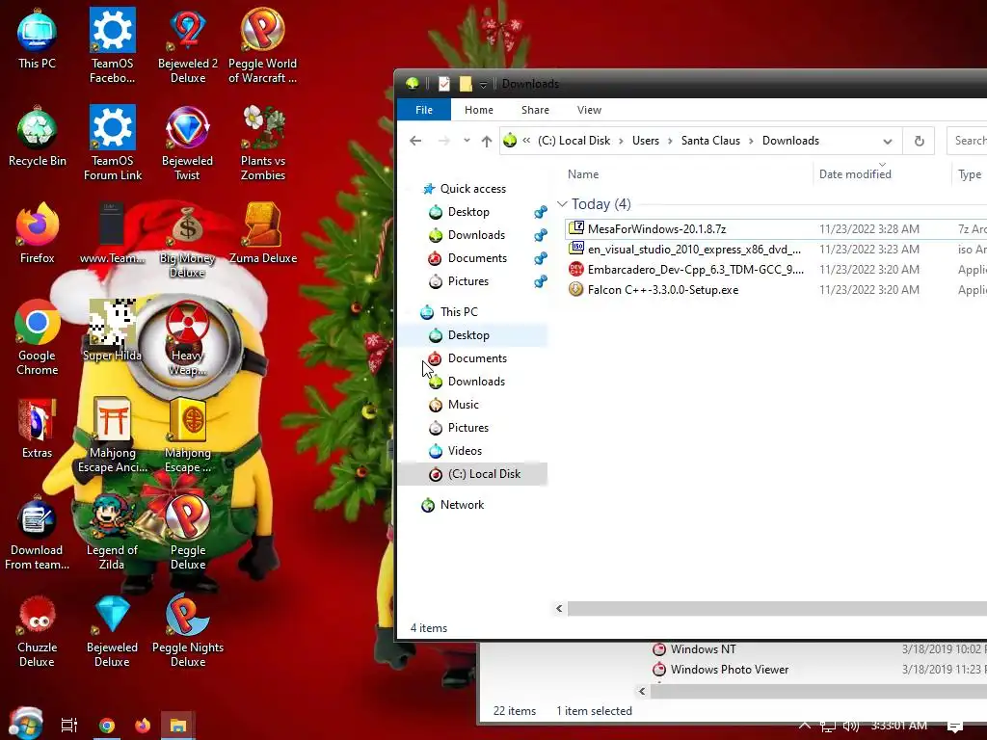Launch Chuzzle Deluxe desktop icon
Image resolution: width=987 pixels, height=740 pixels.
37,630
